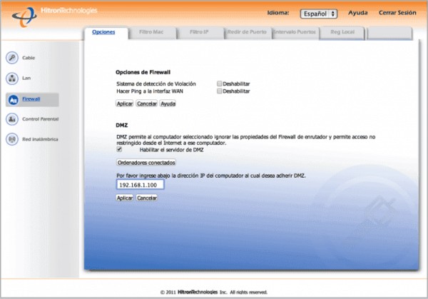Open the Lan section icon
Screen dimensions: 428x299
(x=12, y=78)
